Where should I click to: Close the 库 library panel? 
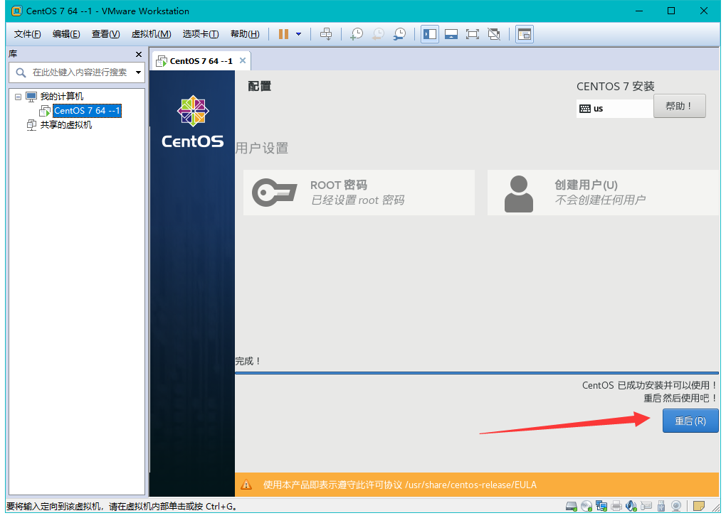click(x=139, y=55)
